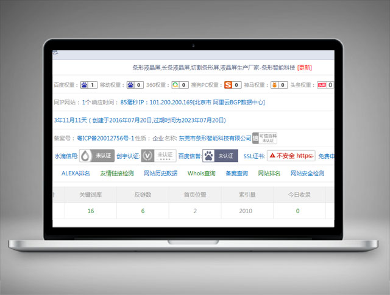The height and width of the screenshot is (295, 390).
Task: Click the 东莞市条形智能科技有限公司 company link
Action: click(x=215, y=138)
